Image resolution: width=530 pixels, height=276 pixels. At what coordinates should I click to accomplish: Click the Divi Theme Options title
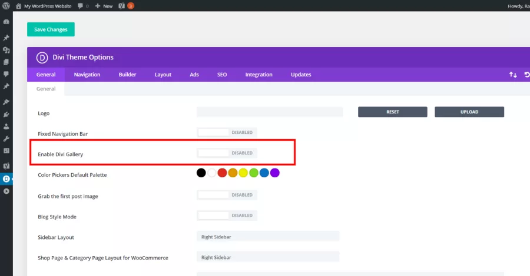[x=83, y=58]
